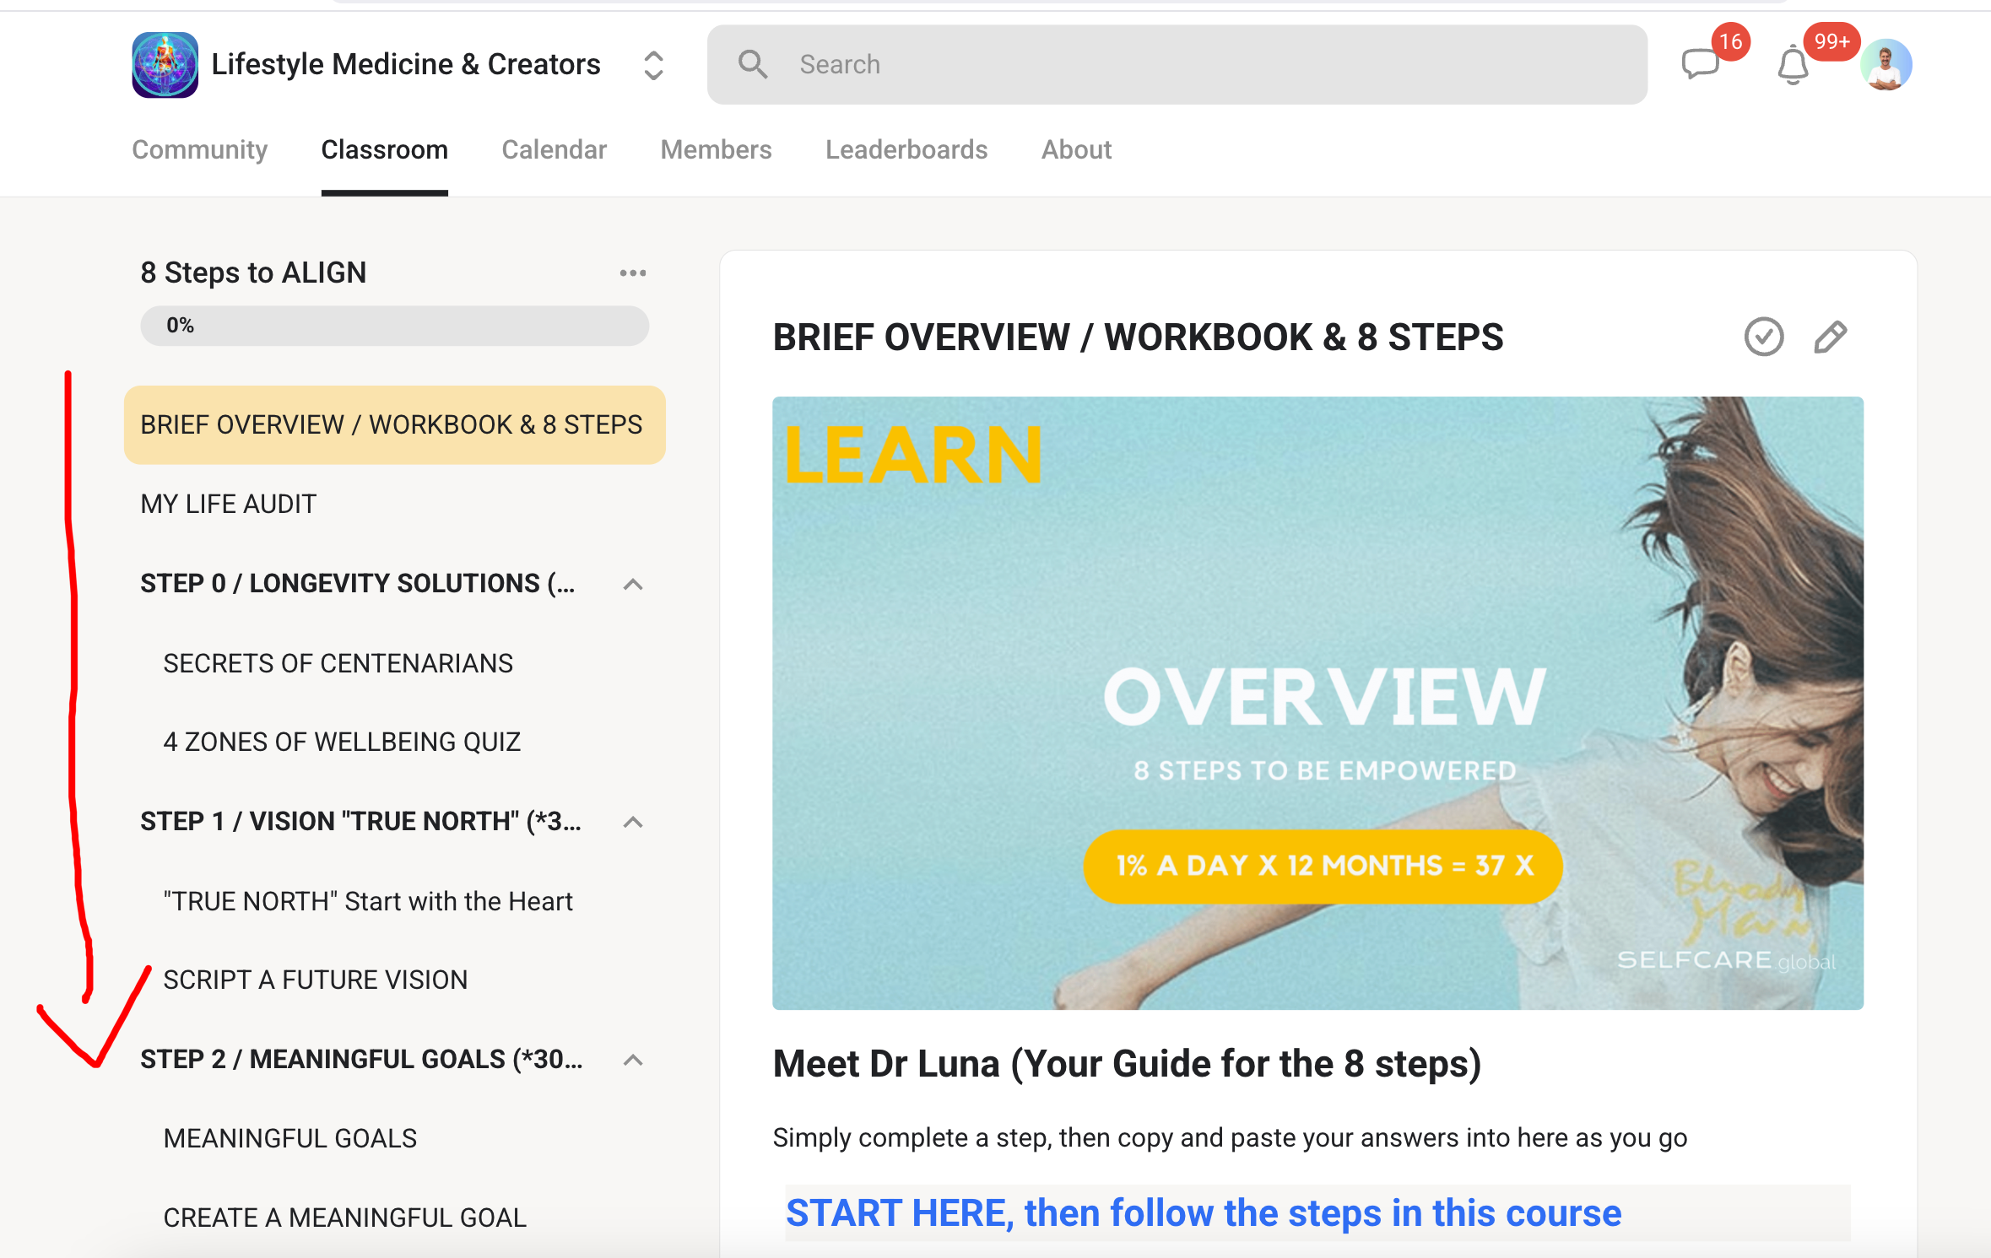The height and width of the screenshot is (1258, 1991).
Task: Open the MY LIFE AUDIT lesson
Action: click(228, 504)
